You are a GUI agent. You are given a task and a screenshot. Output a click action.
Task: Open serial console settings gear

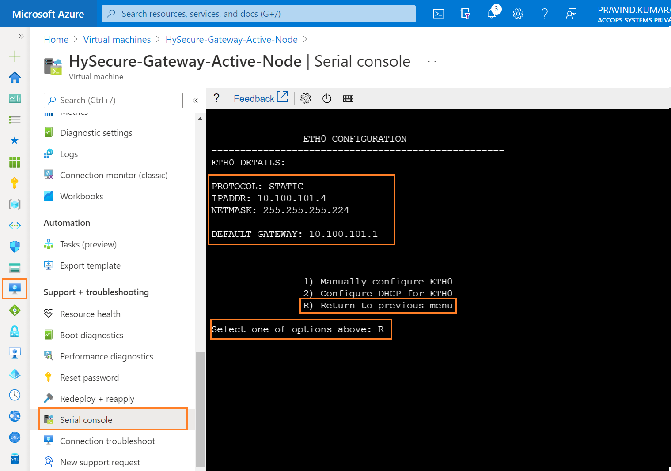(306, 98)
